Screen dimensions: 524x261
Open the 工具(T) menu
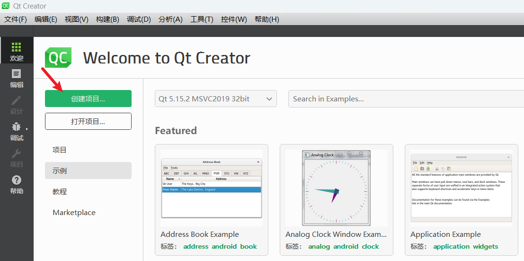pyautogui.click(x=202, y=19)
